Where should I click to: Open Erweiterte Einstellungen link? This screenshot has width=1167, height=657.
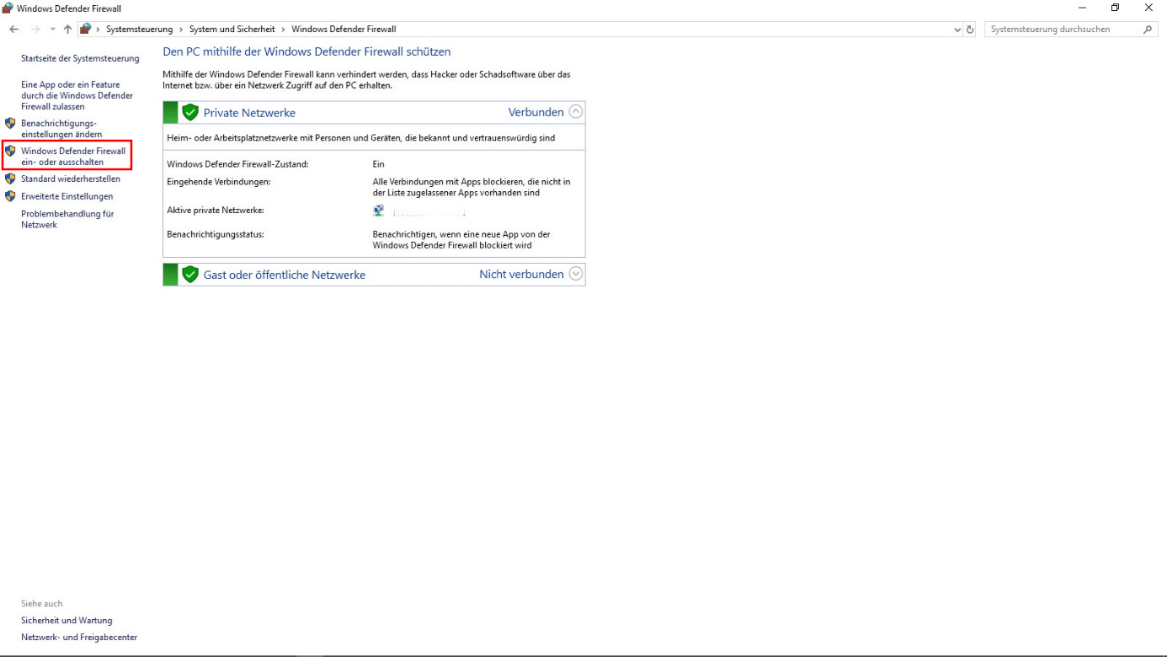point(67,196)
